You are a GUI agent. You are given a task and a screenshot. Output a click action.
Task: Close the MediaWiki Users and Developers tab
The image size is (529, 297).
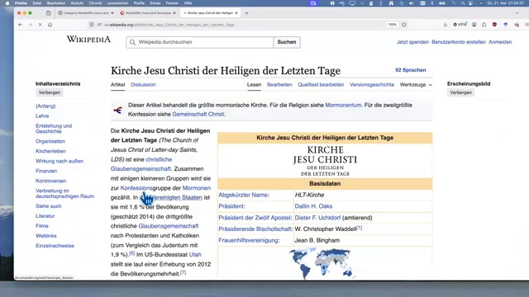pyautogui.click(x=174, y=13)
